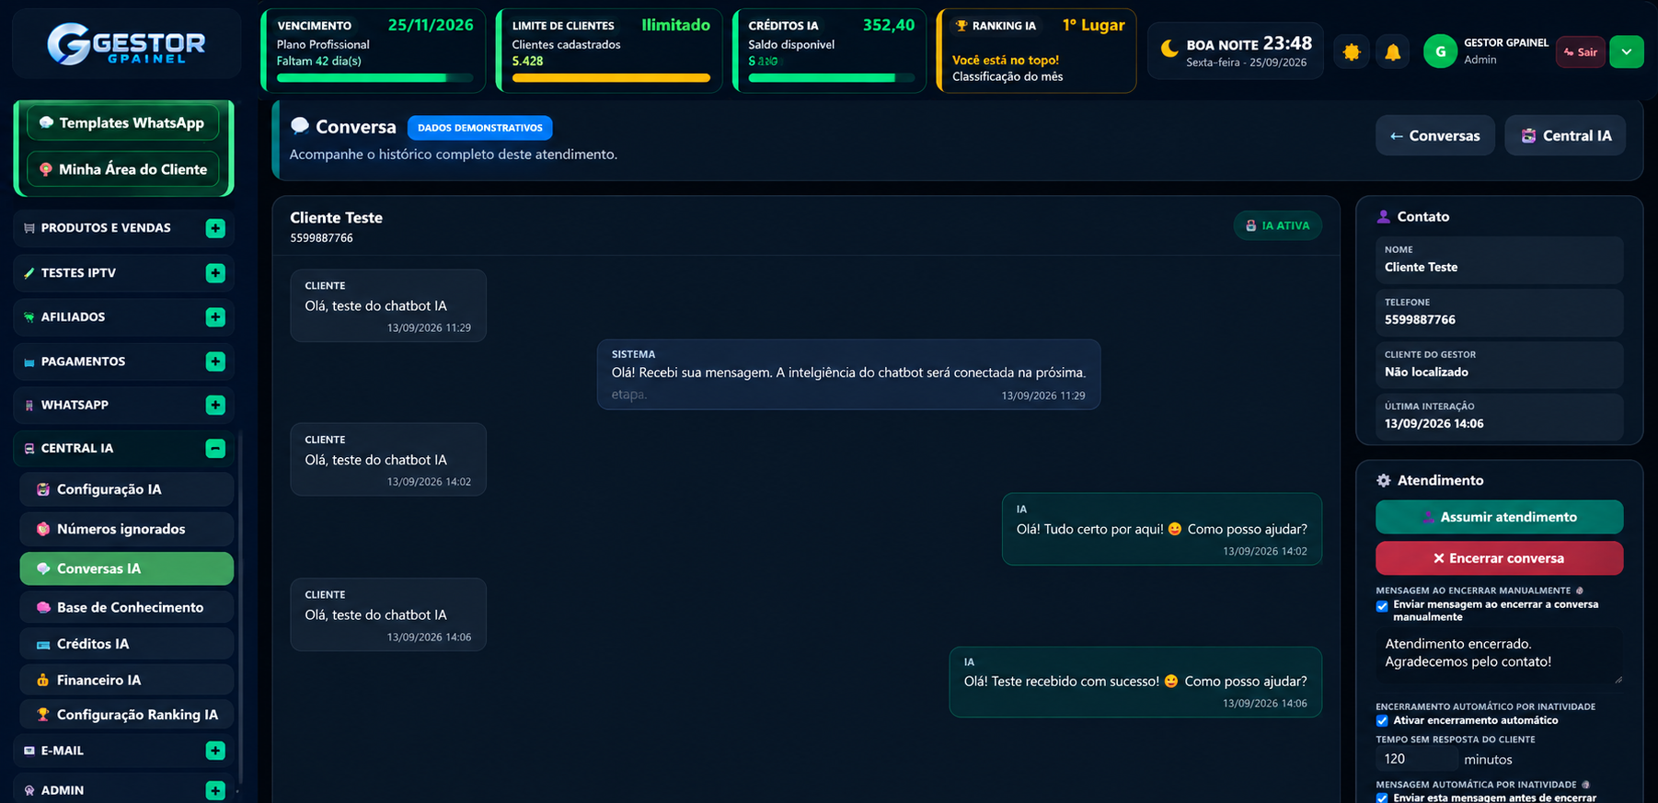This screenshot has height=803, width=1658.
Task: Toggle Ativar encerramento automático checkbox
Action: pos(1382,720)
